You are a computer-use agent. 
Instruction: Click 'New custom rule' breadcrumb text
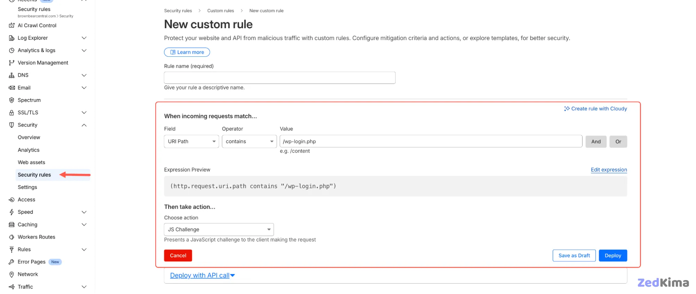point(266,11)
